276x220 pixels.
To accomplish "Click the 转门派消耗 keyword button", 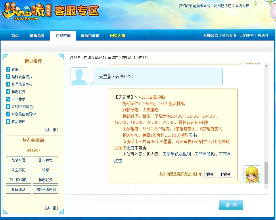I will pos(19,180).
